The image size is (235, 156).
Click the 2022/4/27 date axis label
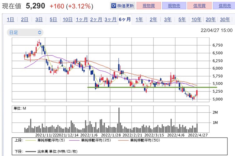198,135
